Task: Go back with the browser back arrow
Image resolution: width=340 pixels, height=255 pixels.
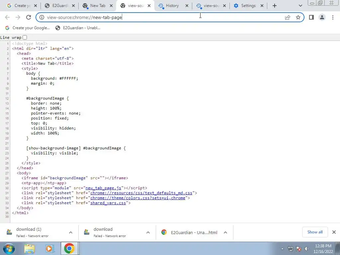Action: 7,17
